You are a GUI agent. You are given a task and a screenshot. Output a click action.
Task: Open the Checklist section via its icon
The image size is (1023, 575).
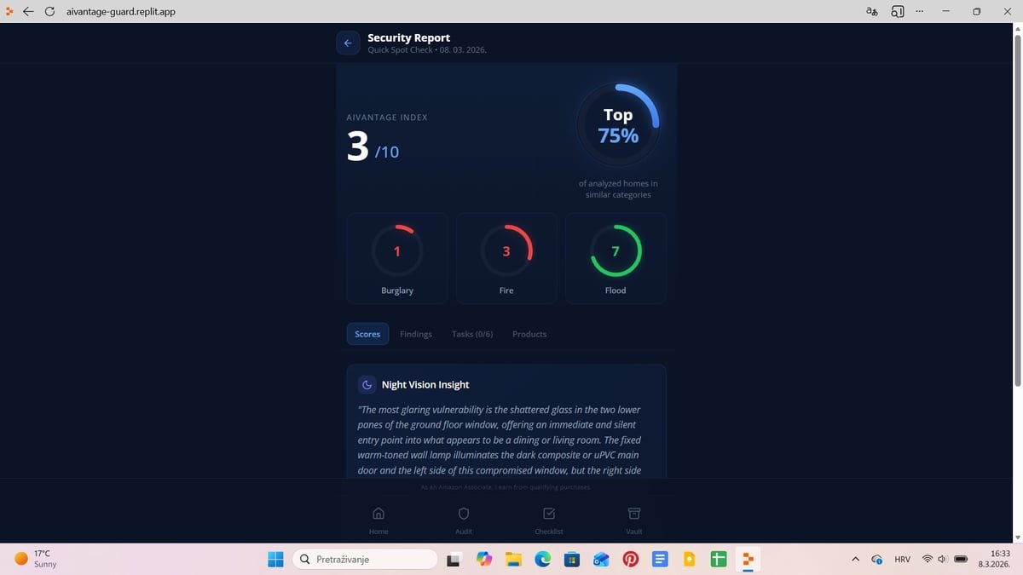point(548,520)
